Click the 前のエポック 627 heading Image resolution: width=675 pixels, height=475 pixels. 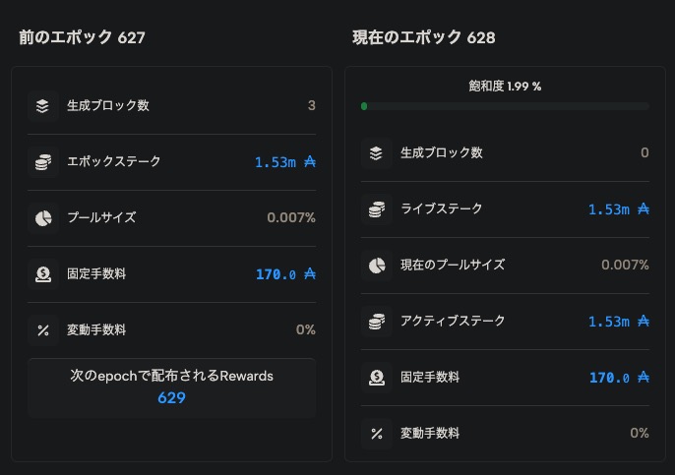point(82,37)
